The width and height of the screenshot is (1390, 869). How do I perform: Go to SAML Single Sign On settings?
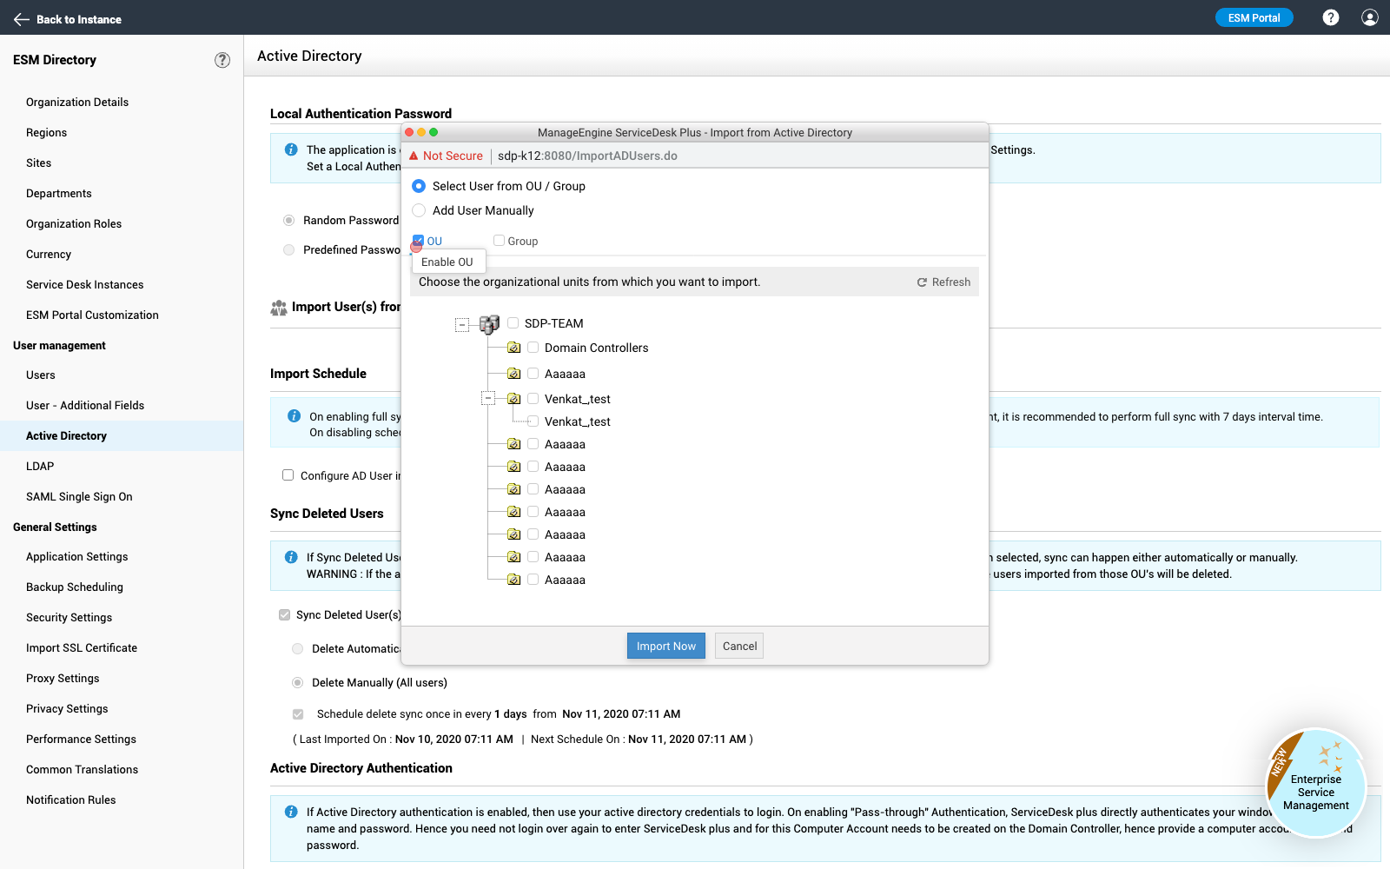click(x=79, y=497)
